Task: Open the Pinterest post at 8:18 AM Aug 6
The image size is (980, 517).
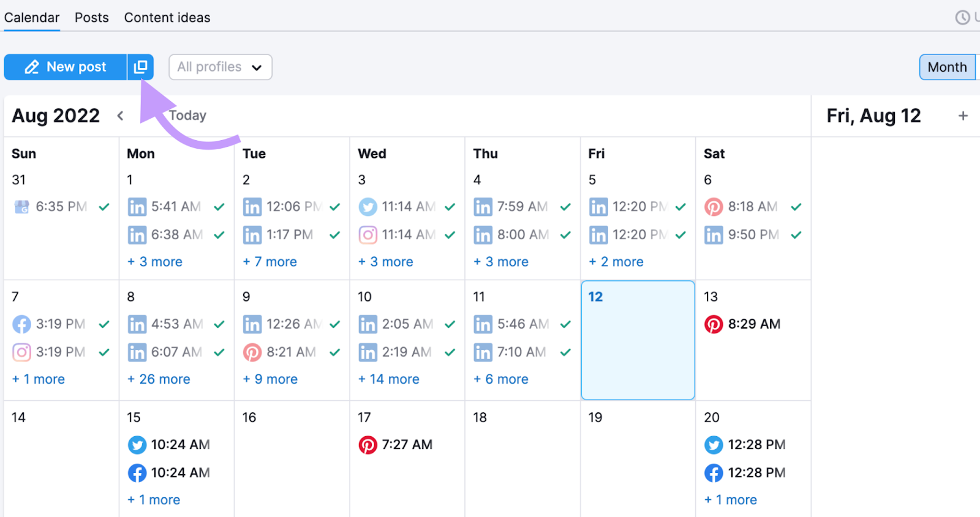Action: coord(752,207)
